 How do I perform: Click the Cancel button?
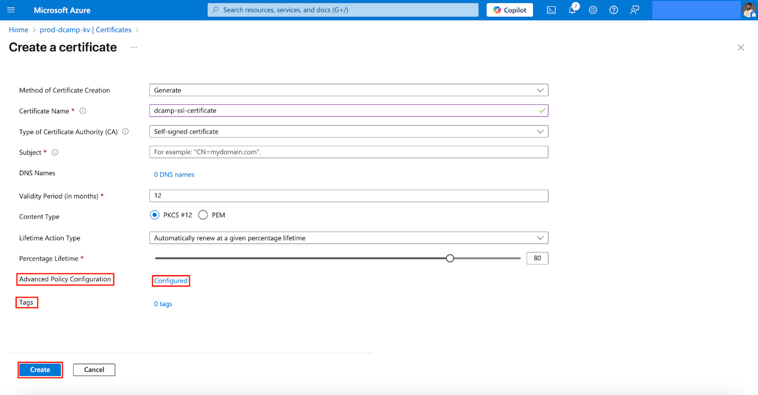coord(94,370)
